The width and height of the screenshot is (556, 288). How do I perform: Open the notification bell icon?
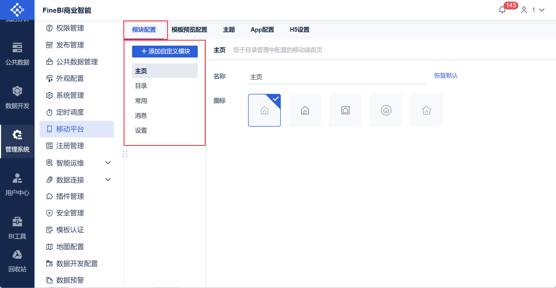click(502, 10)
